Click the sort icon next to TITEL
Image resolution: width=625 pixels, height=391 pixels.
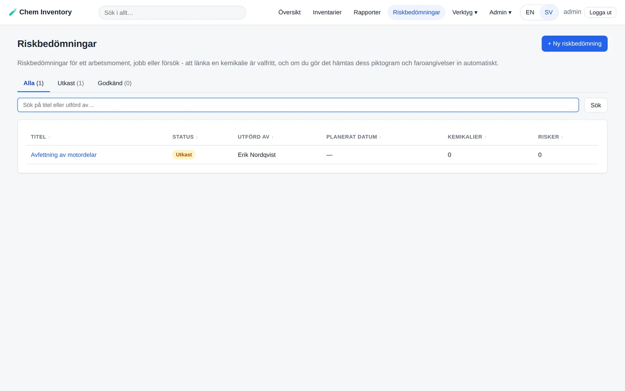coord(49,137)
